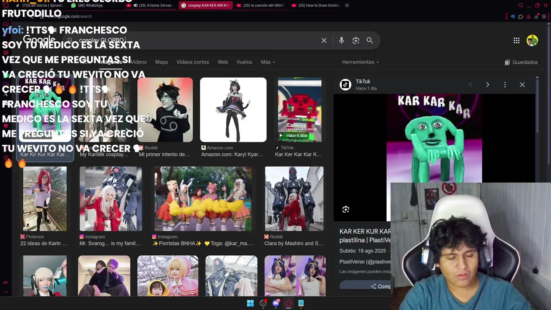551x310 pixels.
Task: Click the Subido: 19 ago 2025 text
Action: [x=362, y=251]
